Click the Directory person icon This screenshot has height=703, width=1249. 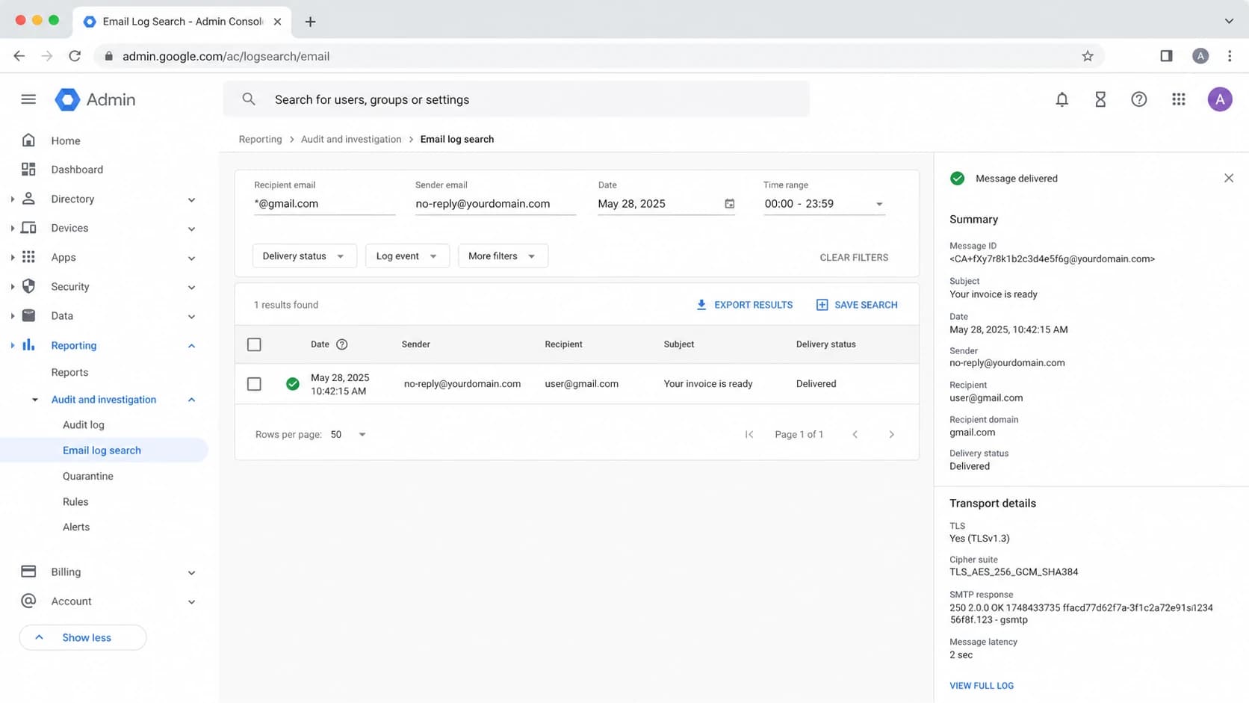tap(28, 199)
